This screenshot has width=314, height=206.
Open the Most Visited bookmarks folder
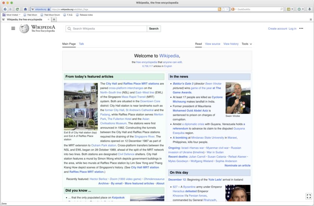(11, 15)
